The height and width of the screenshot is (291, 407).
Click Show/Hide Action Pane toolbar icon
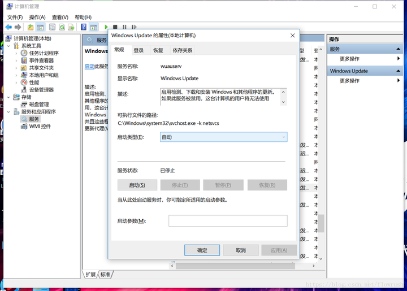pos(94,27)
